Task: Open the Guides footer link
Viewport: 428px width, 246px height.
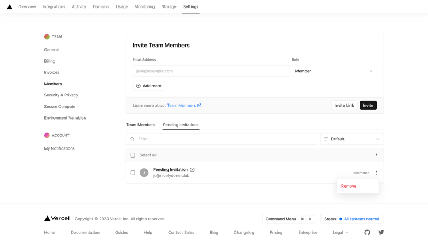Action: pos(121,233)
